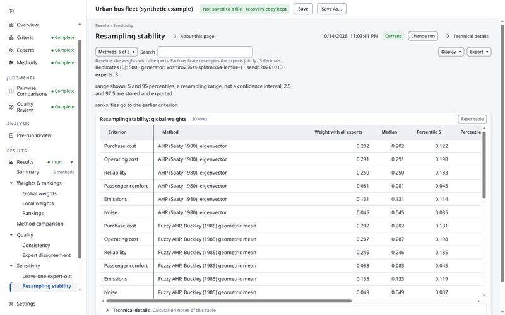The image size is (505, 315).
Task: Click table horizontal scroll left arrow
Action: tap(103, 301)
